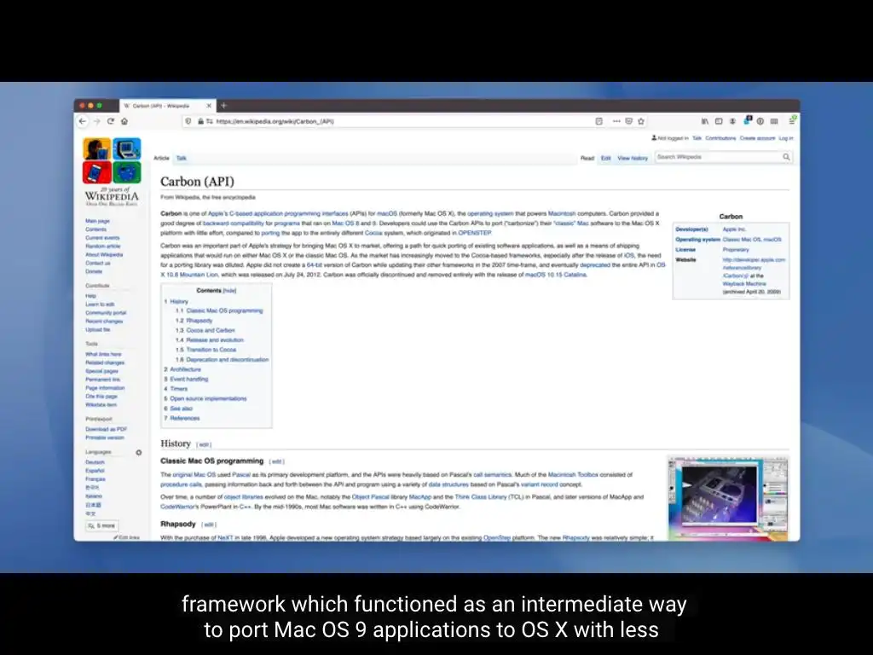Follow the OPENSTEP link in intro
This screenshot has width=873, height=655.
click(x=474, y=234)
